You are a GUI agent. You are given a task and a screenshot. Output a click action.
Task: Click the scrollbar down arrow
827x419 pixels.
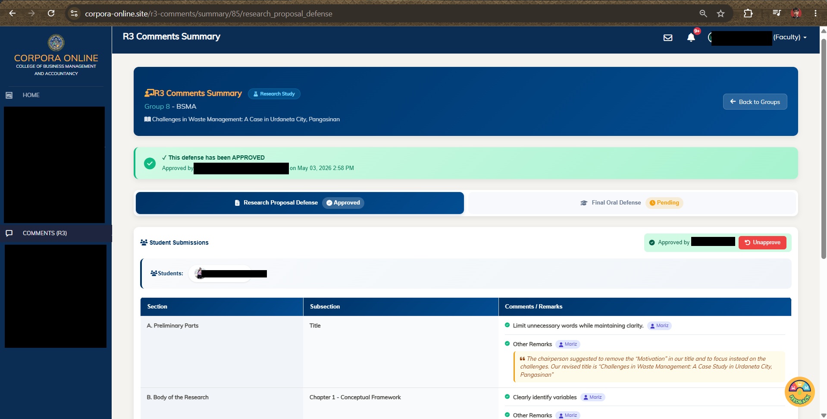824,415
